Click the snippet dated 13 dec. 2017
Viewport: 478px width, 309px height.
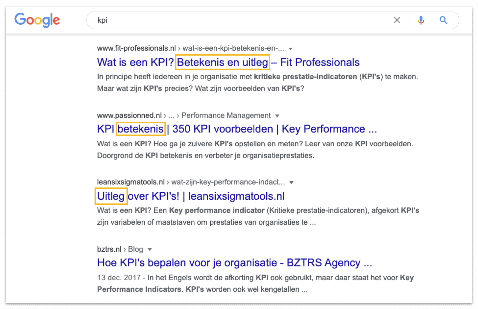pyautogui.click(x=255, y=283)
